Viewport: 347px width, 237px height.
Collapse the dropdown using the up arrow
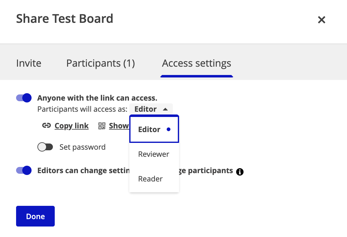[165, 109]
